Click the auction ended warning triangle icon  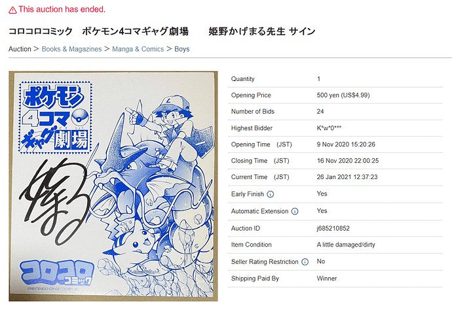[12, 10]
